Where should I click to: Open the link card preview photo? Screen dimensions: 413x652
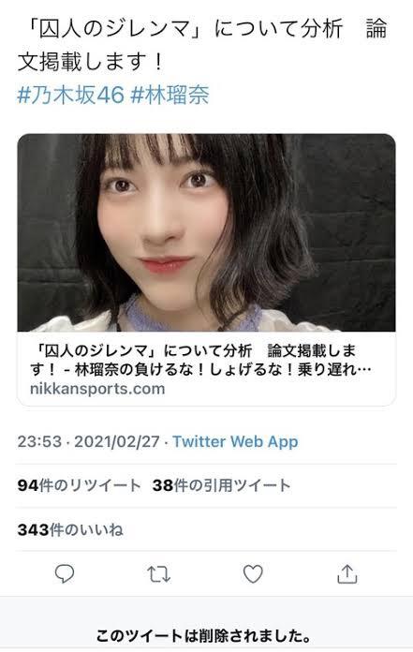[x=206, y=232]
